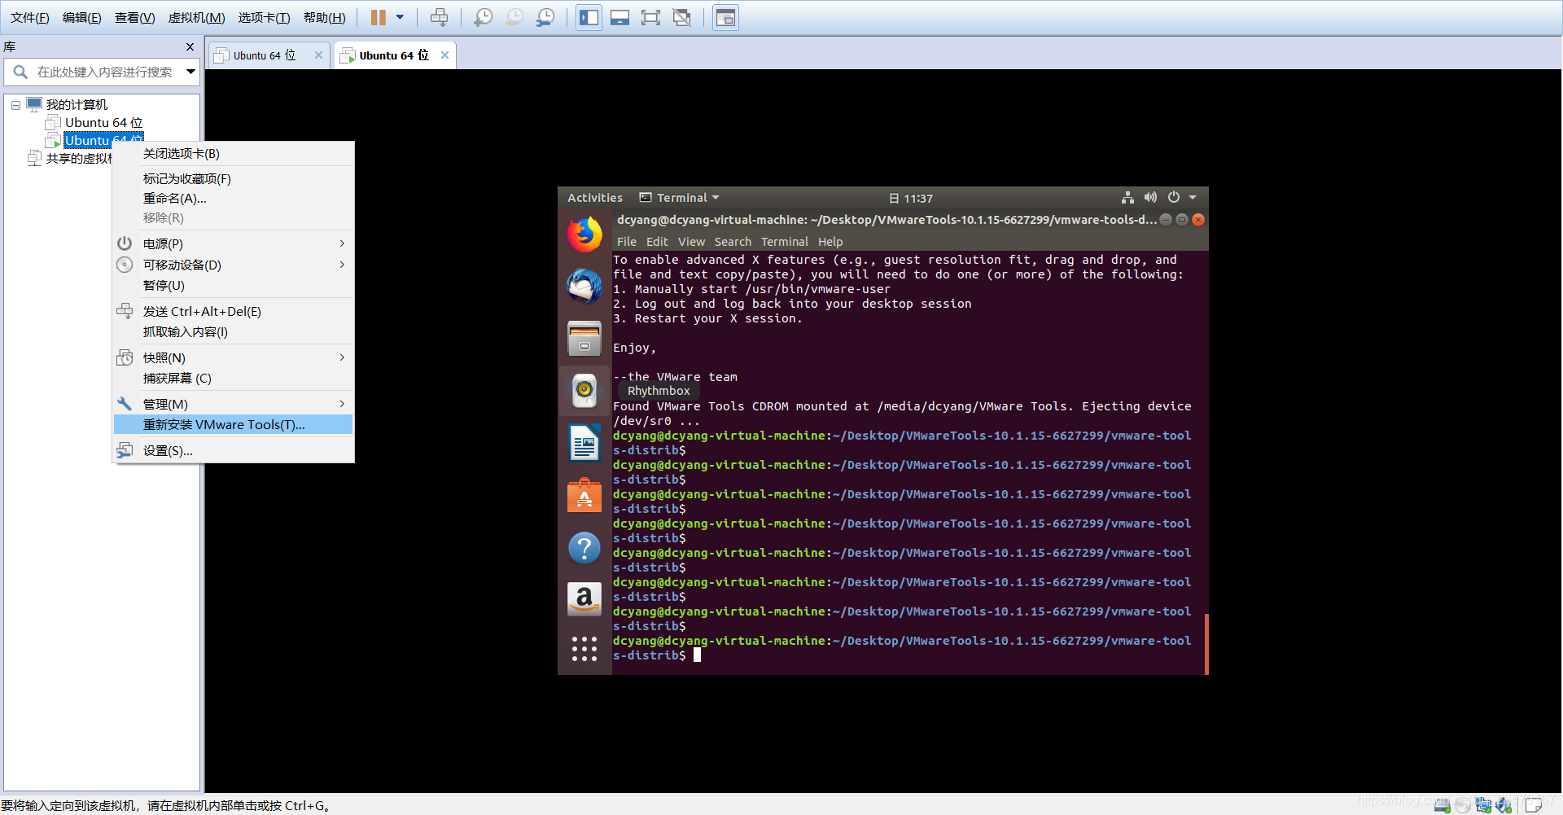Open the 文件(F) menu
1563x815 pixels.
pos(29,18)
